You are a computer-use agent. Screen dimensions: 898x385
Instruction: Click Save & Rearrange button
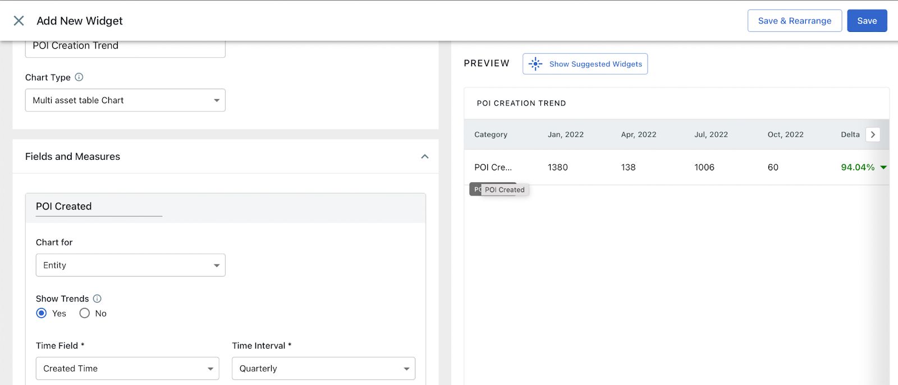tap(795, 21)
